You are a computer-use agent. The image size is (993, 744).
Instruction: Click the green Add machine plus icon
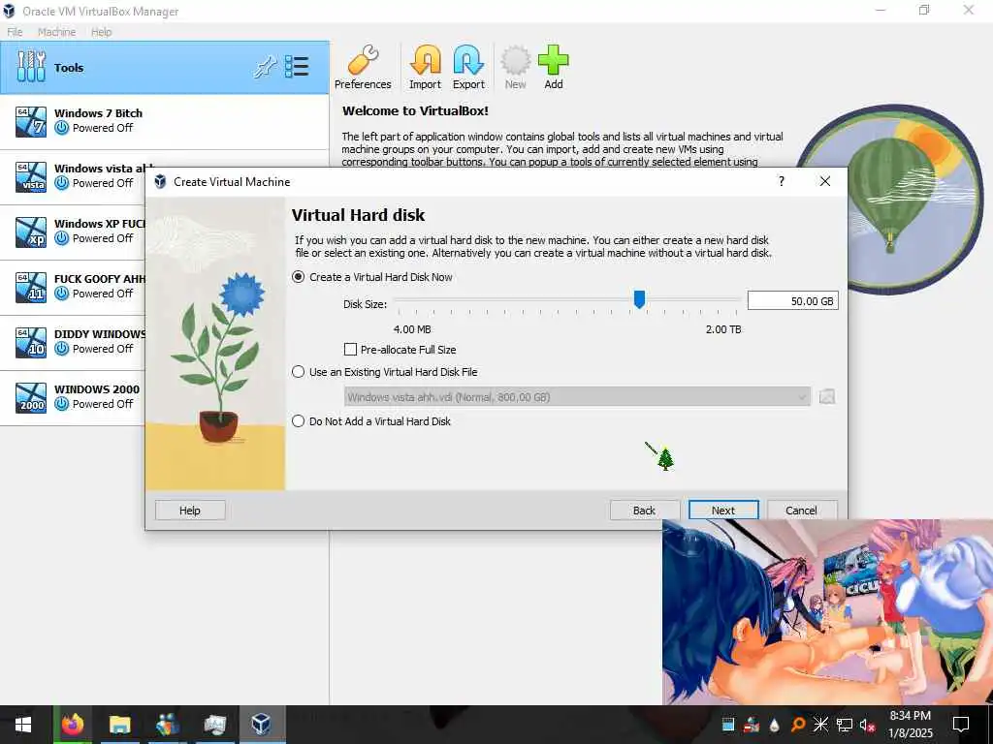pos(554,61)
